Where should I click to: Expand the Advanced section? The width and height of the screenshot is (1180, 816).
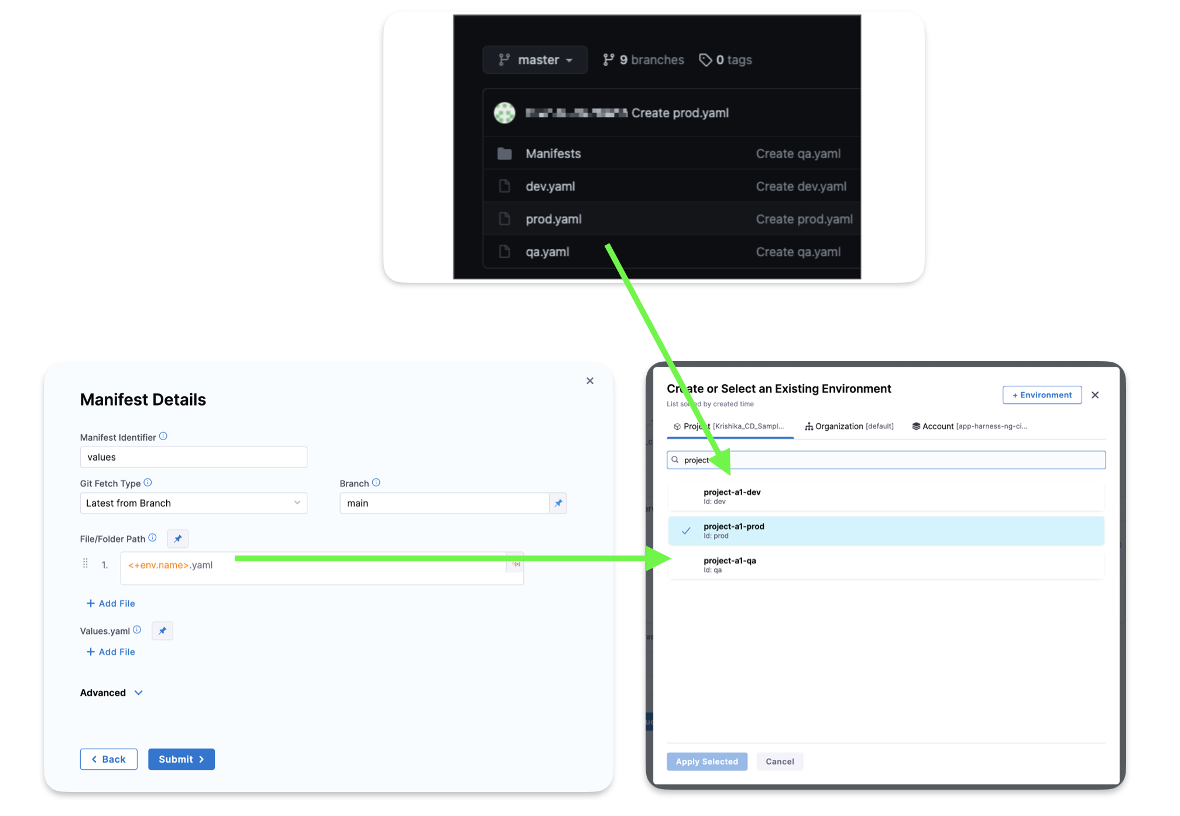(x=111, y=692)
